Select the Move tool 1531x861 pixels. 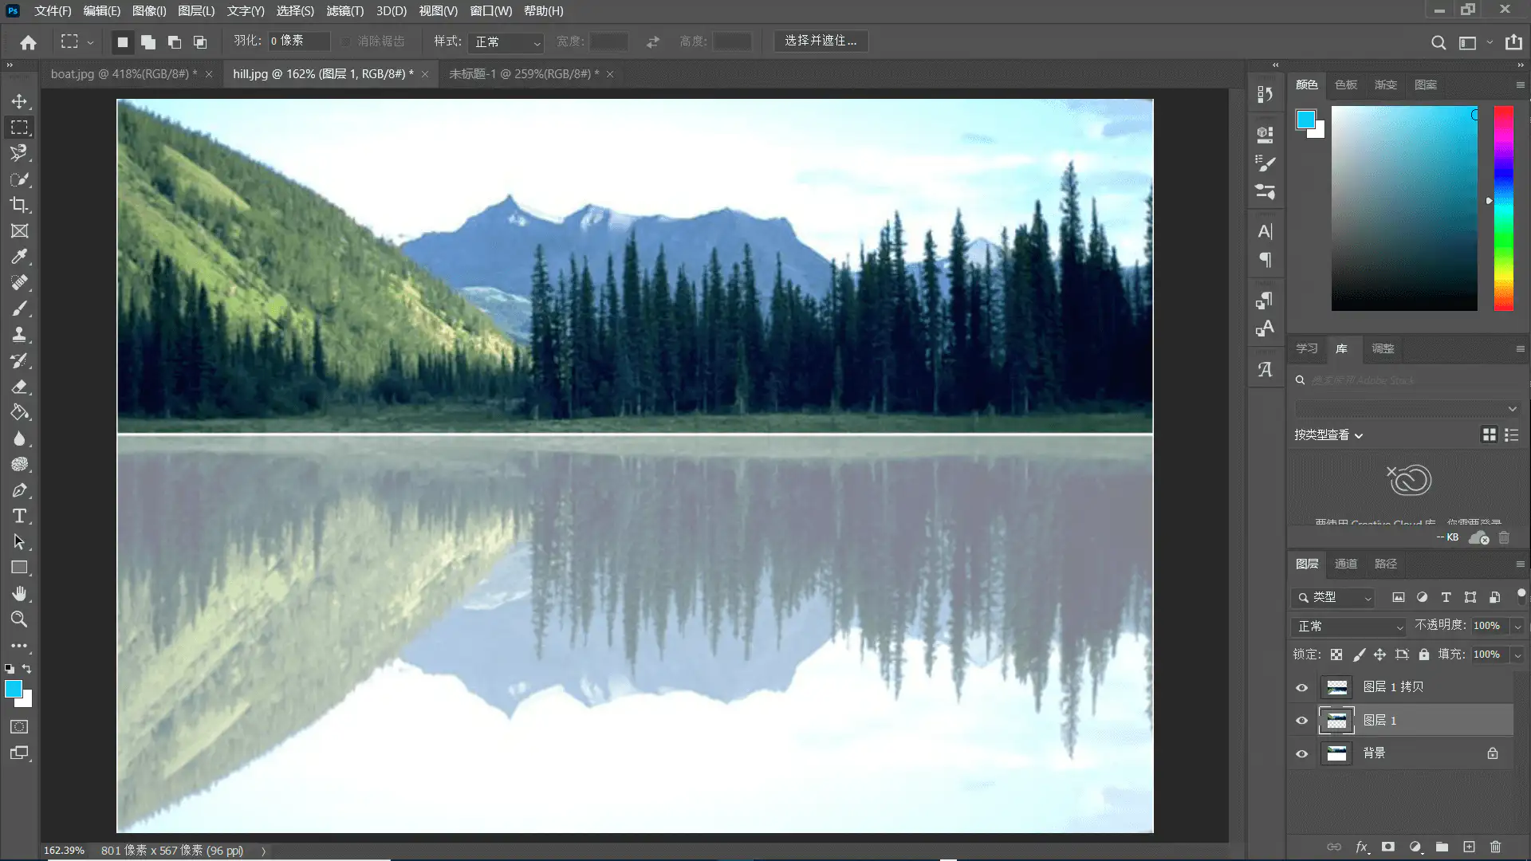tap(19, 101)
